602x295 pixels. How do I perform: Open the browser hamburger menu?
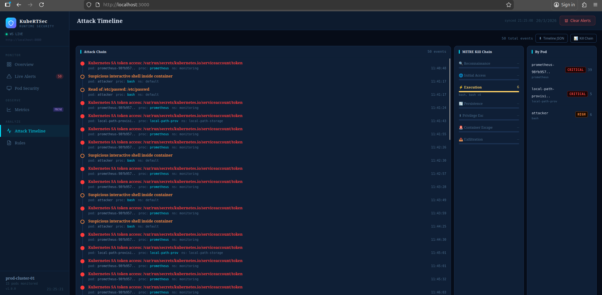[x=595, y=5]
